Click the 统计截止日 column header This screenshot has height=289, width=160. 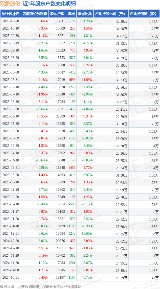[10, 14]
